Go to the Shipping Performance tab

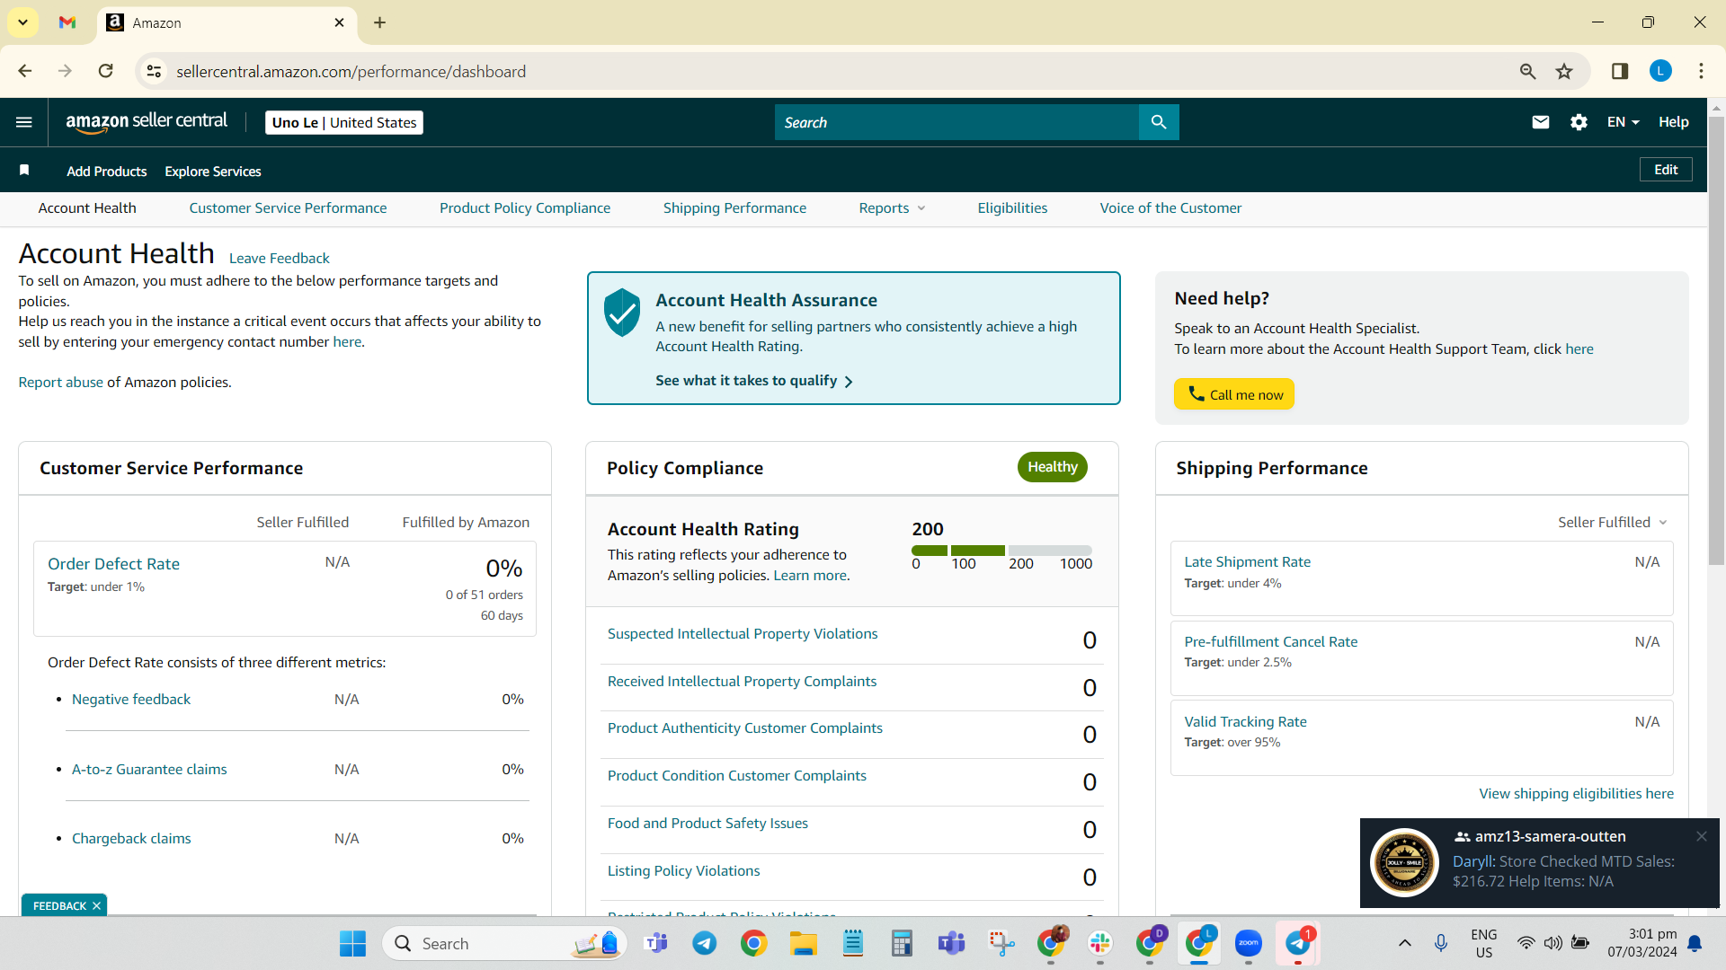coord(734,208)
